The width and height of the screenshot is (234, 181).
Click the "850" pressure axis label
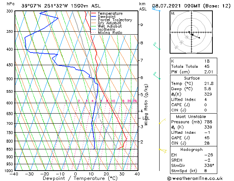click(x=10, y=149)
